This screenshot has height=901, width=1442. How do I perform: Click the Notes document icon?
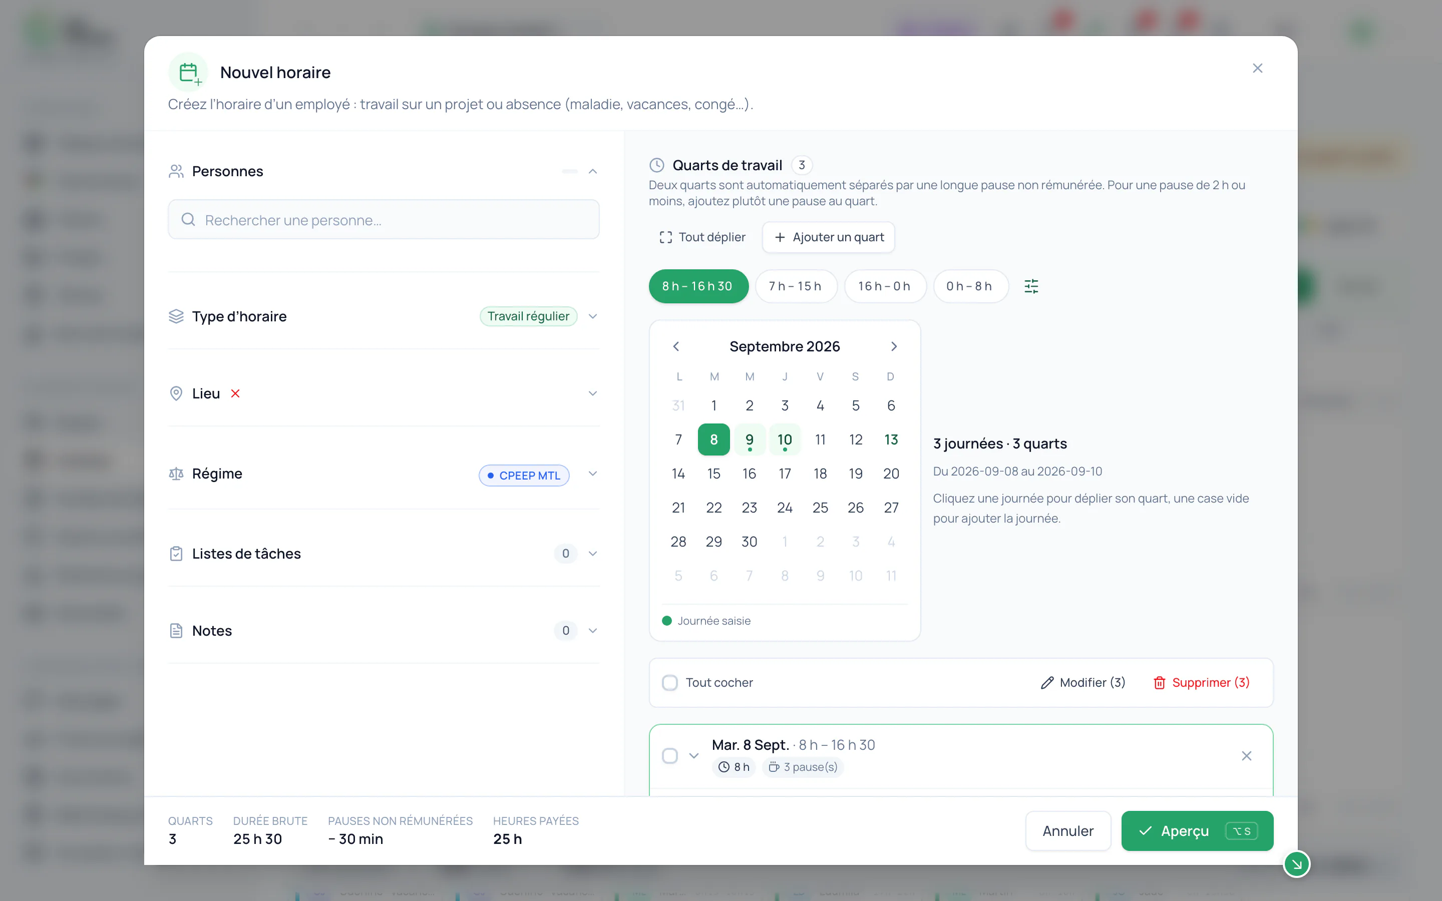(176, 631)
